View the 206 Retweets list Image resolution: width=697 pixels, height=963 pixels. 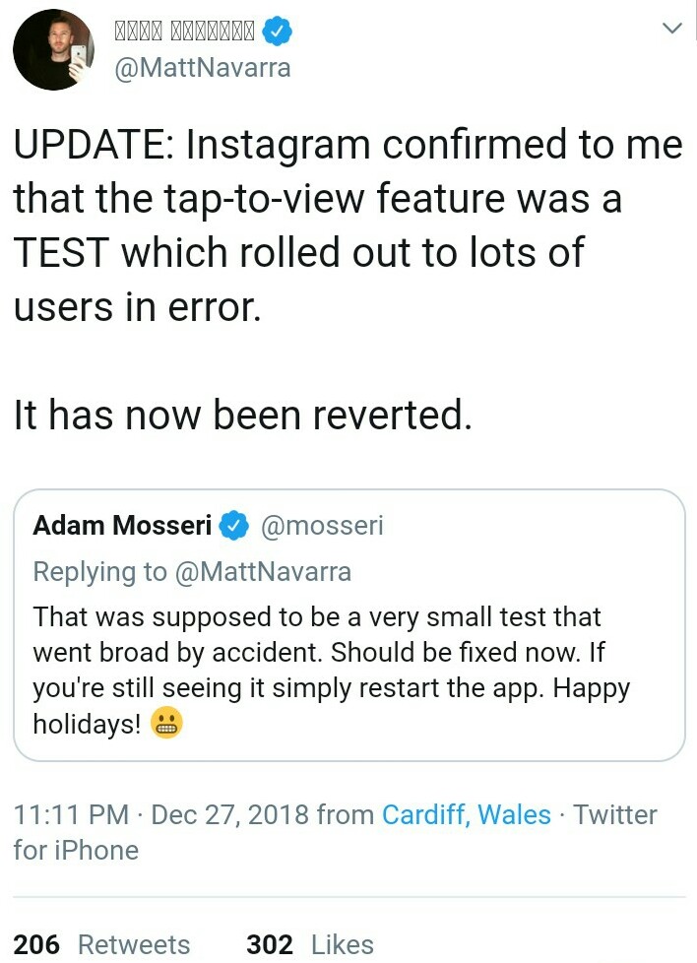(x=101, y=944)
